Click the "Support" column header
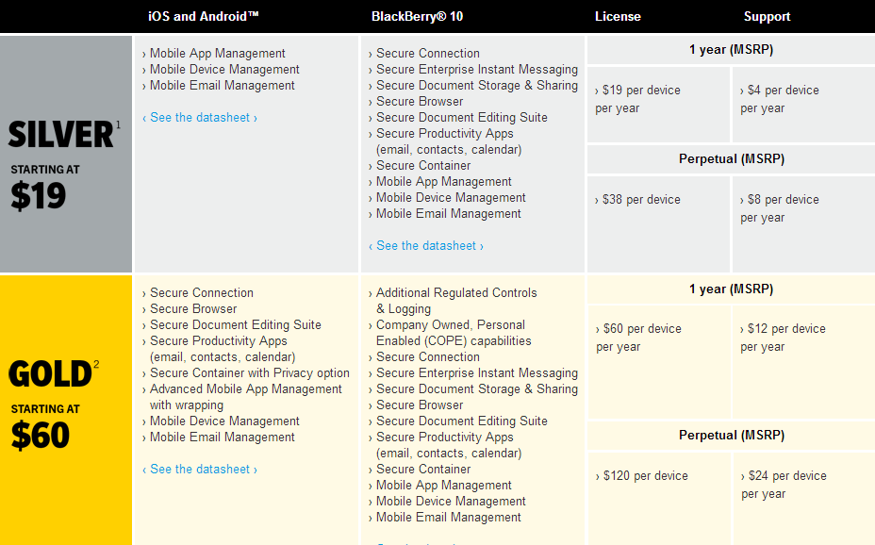The image size is (875, 545). click(x=768, y=17)
